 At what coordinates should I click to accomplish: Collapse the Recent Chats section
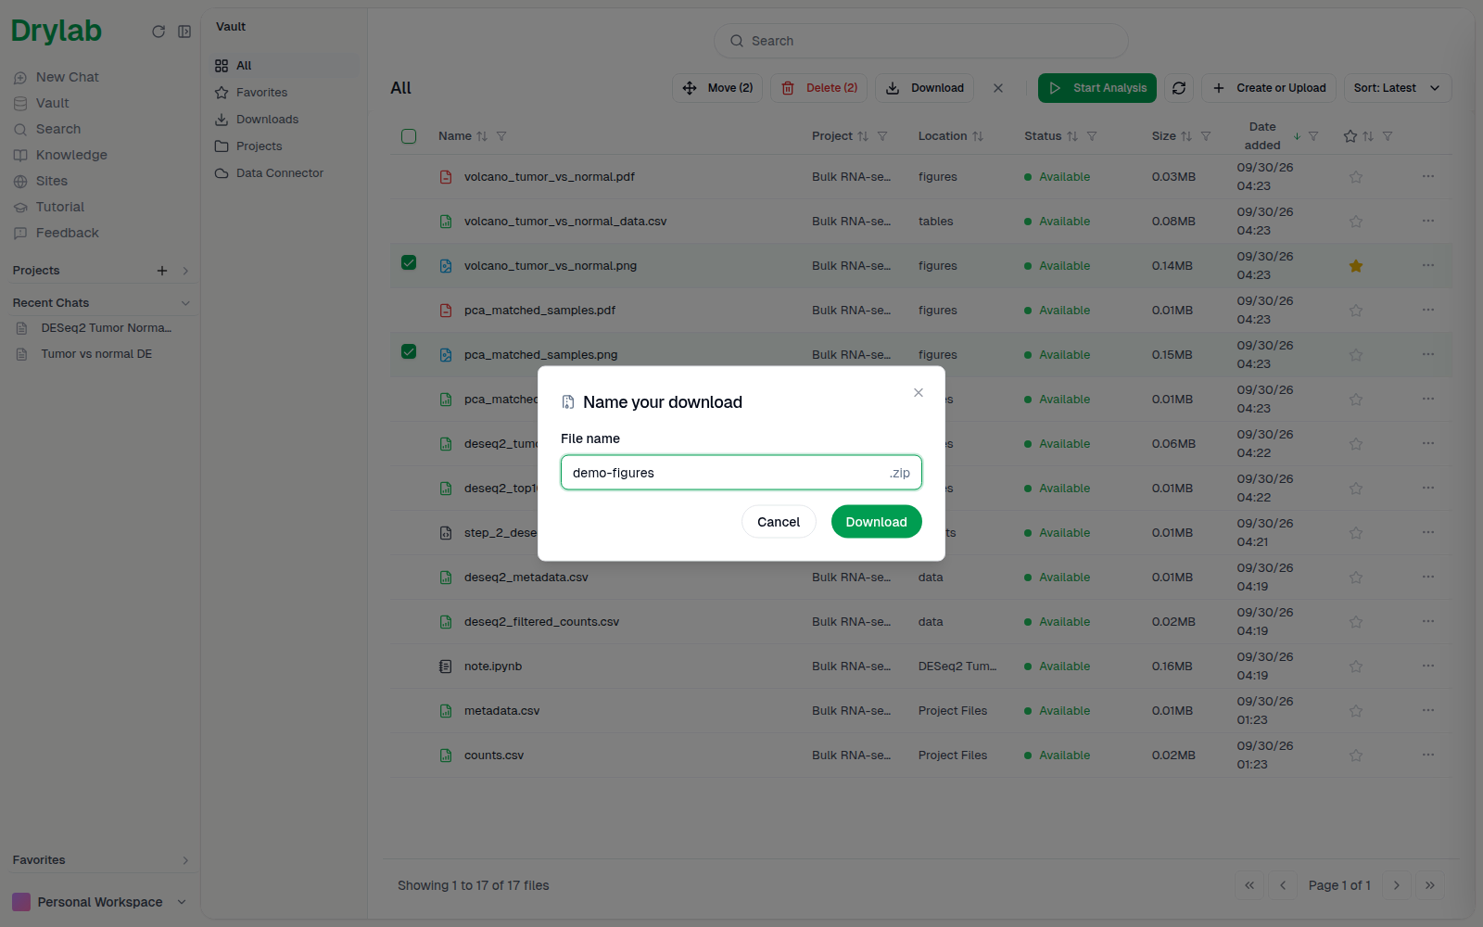[185, 303]
